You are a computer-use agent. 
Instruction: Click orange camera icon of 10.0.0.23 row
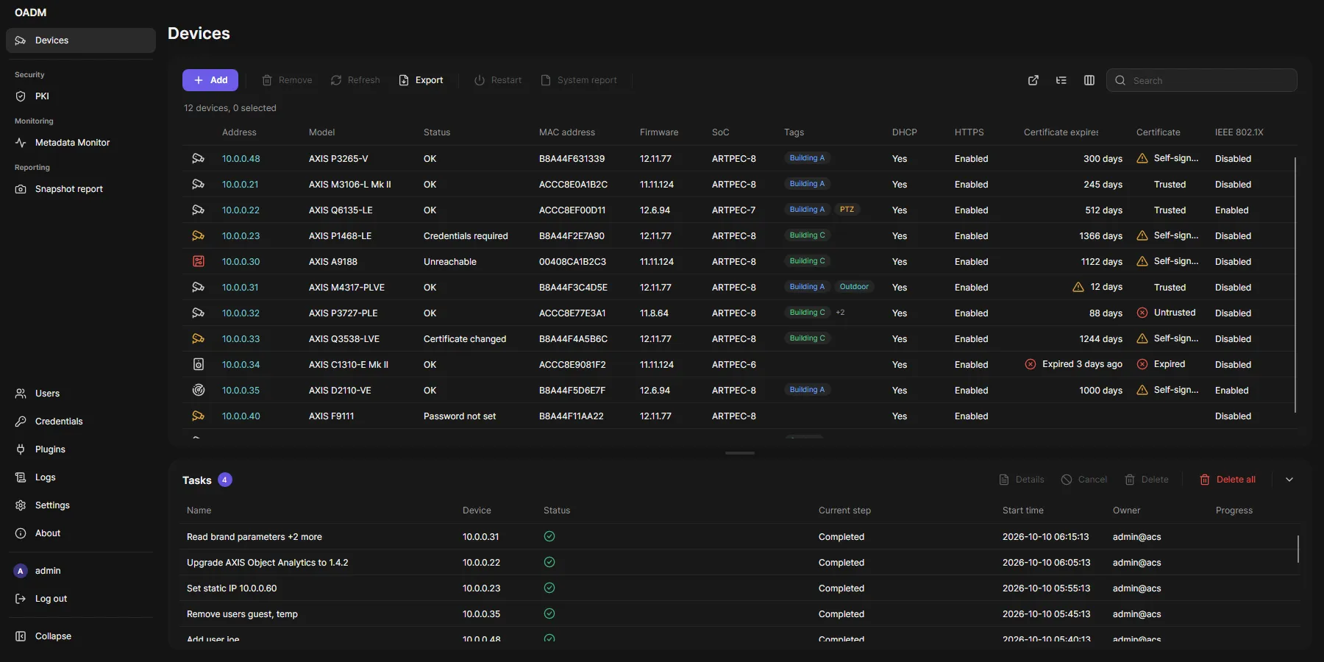click(198, 235)
